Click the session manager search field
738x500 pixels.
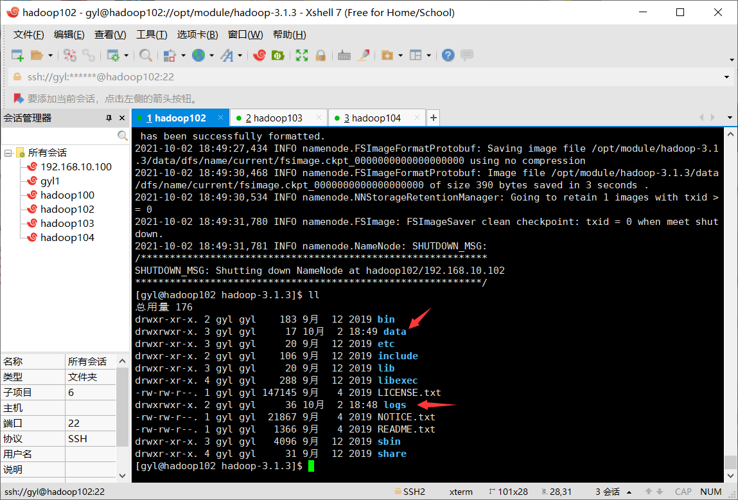59,136
